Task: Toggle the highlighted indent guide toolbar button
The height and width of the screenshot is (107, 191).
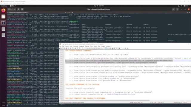Action: (106, 48)
